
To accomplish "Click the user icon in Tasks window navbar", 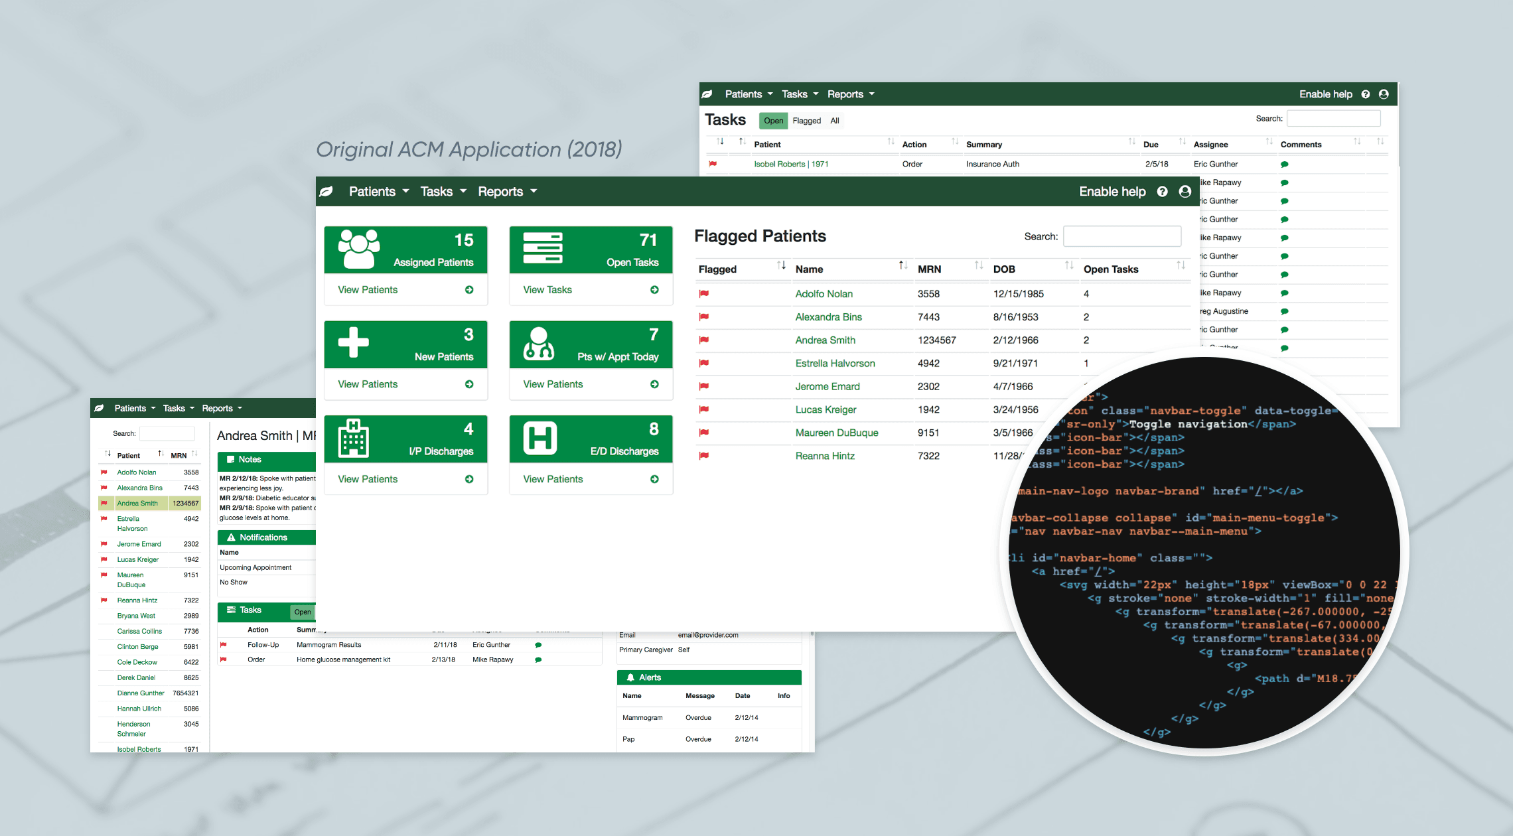I will coord(1384,94).
